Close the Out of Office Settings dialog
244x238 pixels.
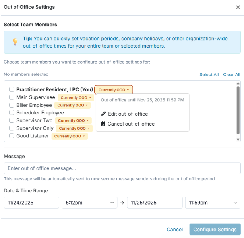pos(238,7)
